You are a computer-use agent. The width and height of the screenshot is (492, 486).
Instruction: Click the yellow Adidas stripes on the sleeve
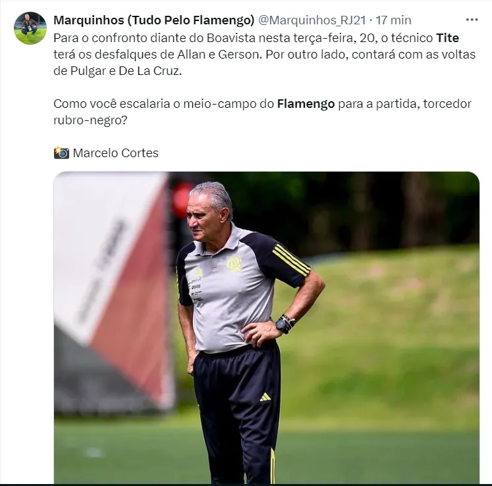(291, 260)
